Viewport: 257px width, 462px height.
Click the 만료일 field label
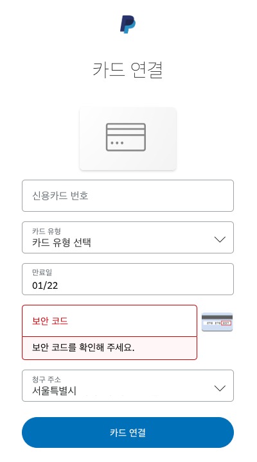click(42, 272)
